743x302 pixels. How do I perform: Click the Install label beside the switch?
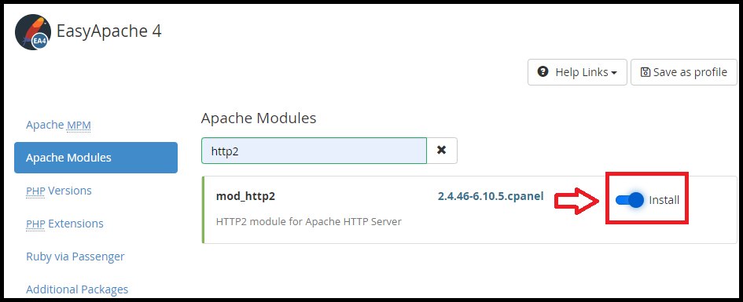tap(664, 200)
